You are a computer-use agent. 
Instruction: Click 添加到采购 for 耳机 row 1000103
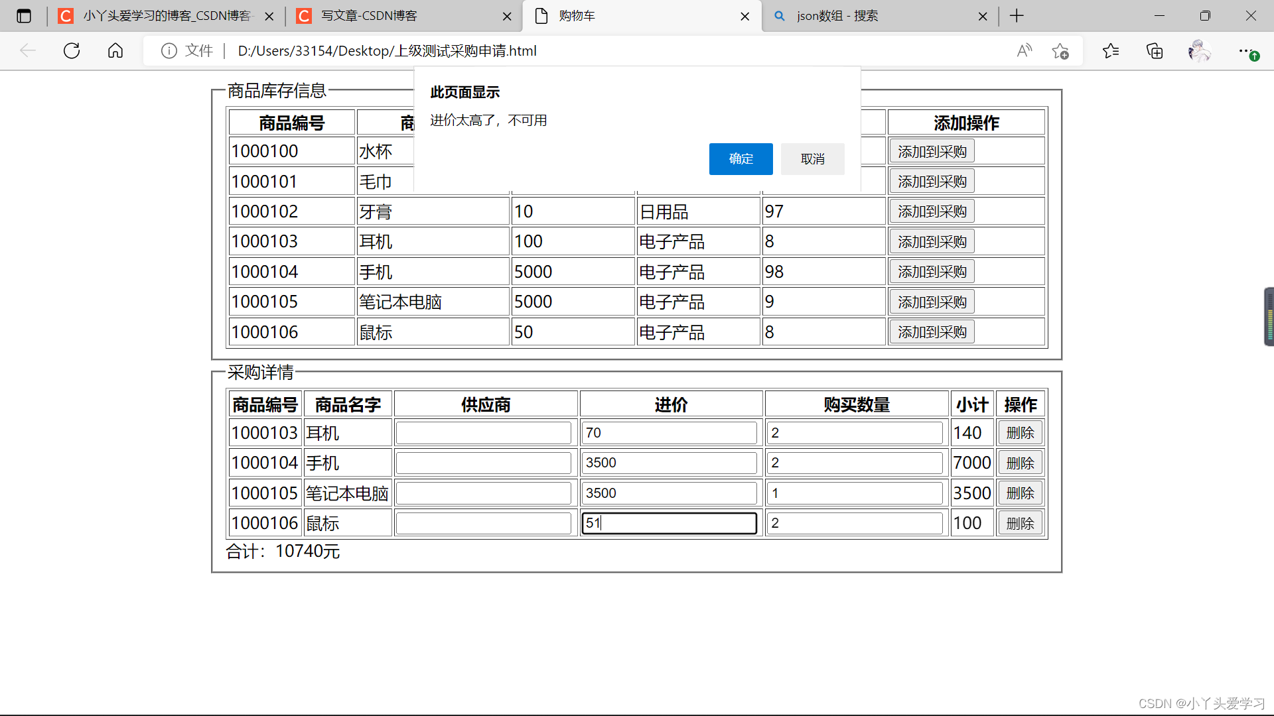pyautogui.click(x=932, y=242)
